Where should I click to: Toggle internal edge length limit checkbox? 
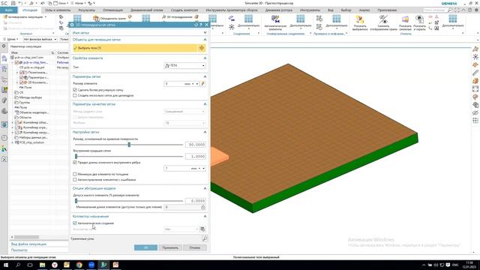(75, 163)
